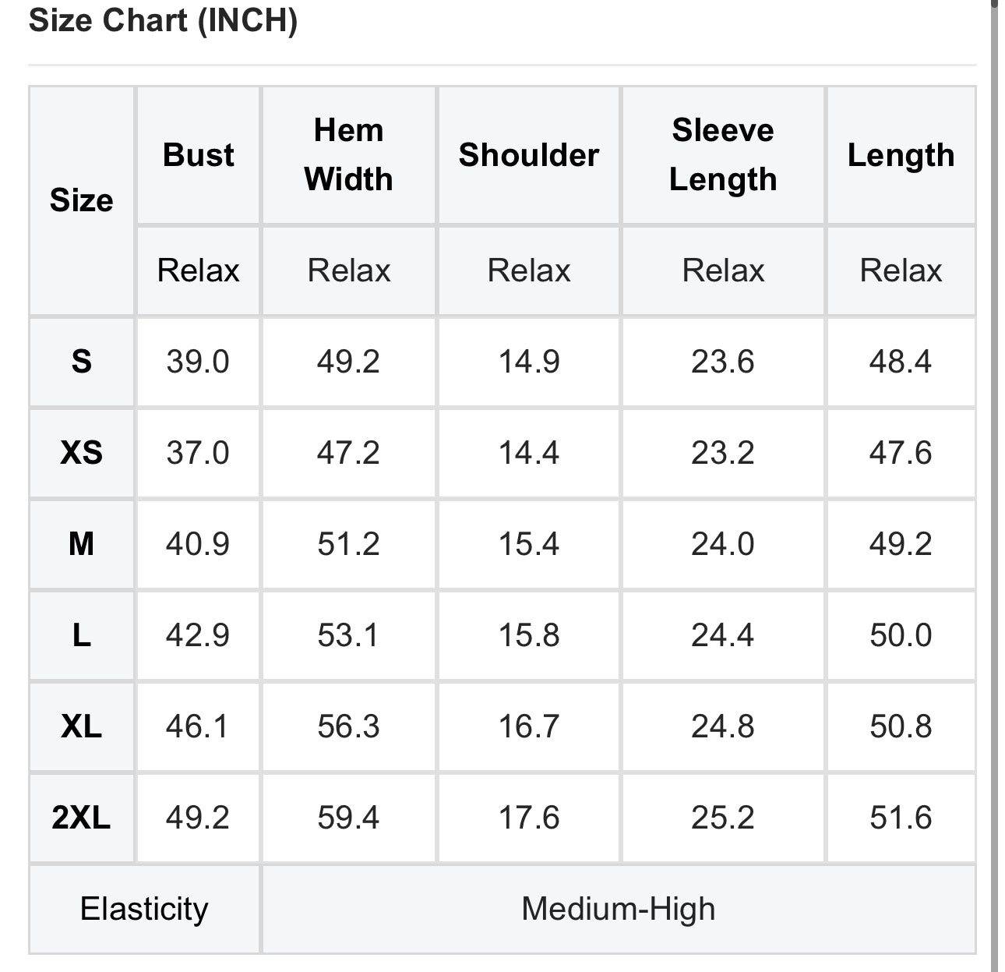The height and width of the screenshot is (972, 1005).
Task: Select the XL size row label
Action: tap(82, 726)
